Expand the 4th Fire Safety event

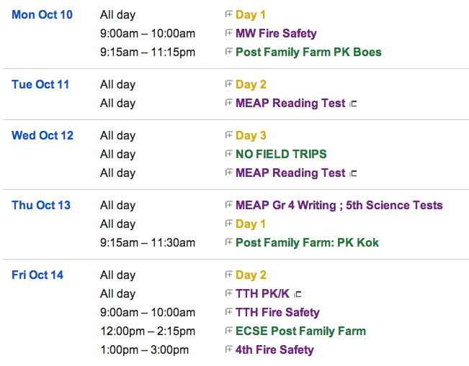pyautogui.click(x=228, y=349)
